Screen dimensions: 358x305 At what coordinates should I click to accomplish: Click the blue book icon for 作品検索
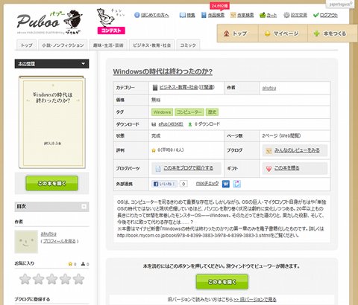204,15
